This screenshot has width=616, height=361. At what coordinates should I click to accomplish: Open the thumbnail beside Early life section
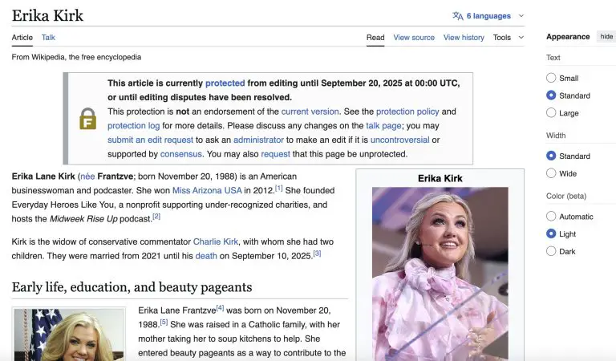point(69,335)
